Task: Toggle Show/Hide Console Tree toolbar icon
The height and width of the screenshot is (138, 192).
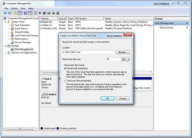Action: coord(20,13)
